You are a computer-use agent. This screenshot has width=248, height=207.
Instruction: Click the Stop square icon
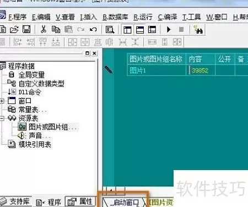181,29
